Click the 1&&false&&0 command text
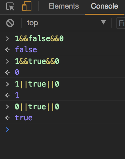 tap(39, 39)
